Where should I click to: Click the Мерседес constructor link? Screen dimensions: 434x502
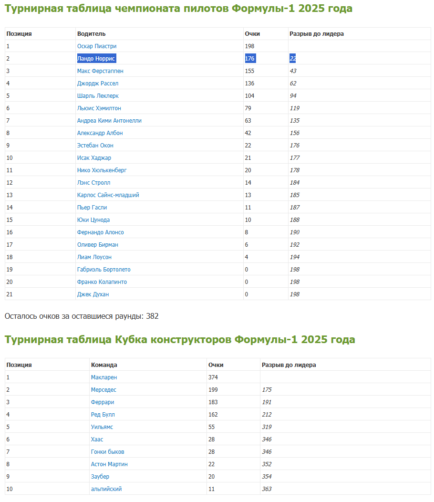click(103, 390)
